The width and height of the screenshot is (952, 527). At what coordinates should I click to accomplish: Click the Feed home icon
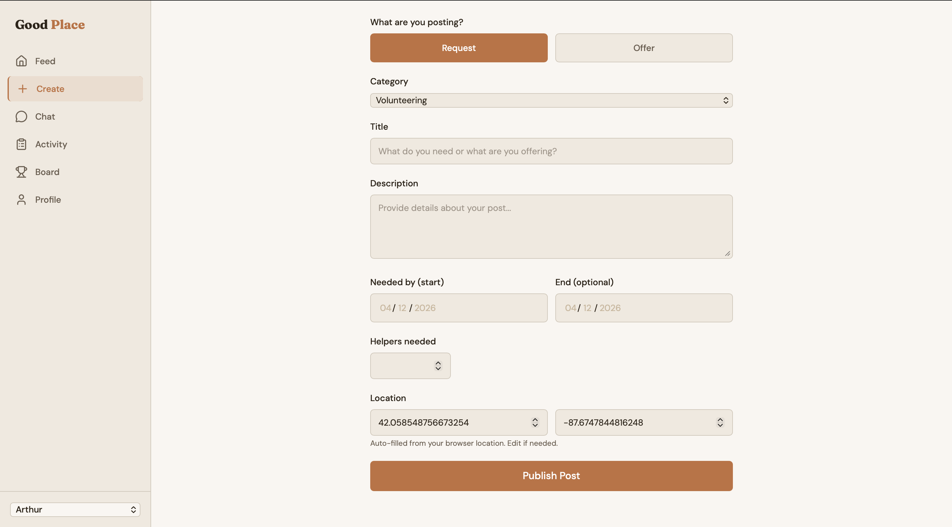[21, 61]
